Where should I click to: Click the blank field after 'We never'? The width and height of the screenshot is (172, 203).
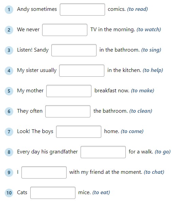[65, 30]
